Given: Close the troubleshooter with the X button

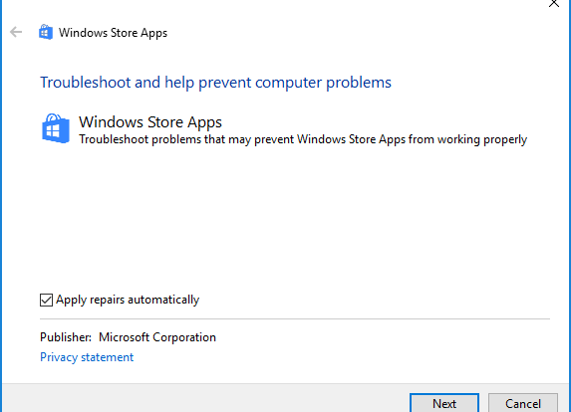Looking at the screenshot, I should pyautogui.click(x=554, y=3).
